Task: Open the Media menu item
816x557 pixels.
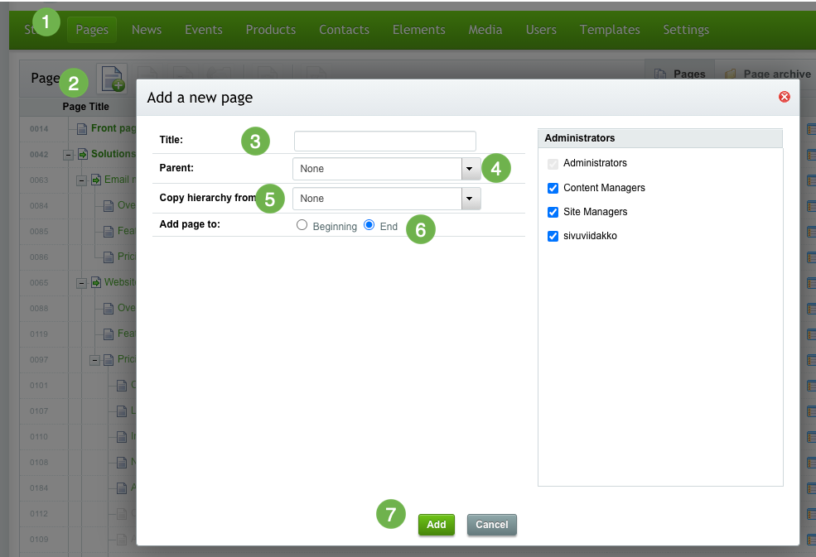Action: point(485,30)
